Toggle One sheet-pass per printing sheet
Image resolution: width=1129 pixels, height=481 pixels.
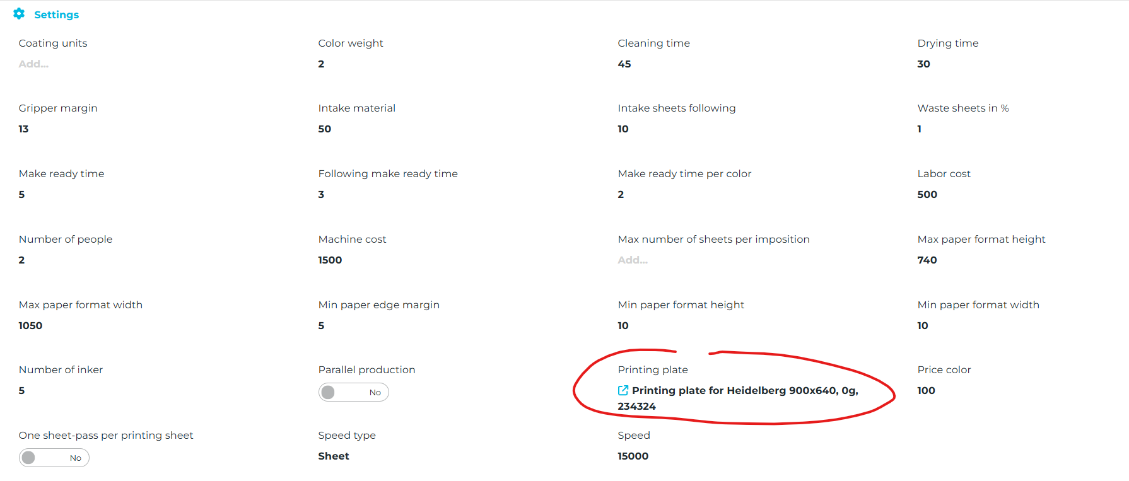[54, 458]
